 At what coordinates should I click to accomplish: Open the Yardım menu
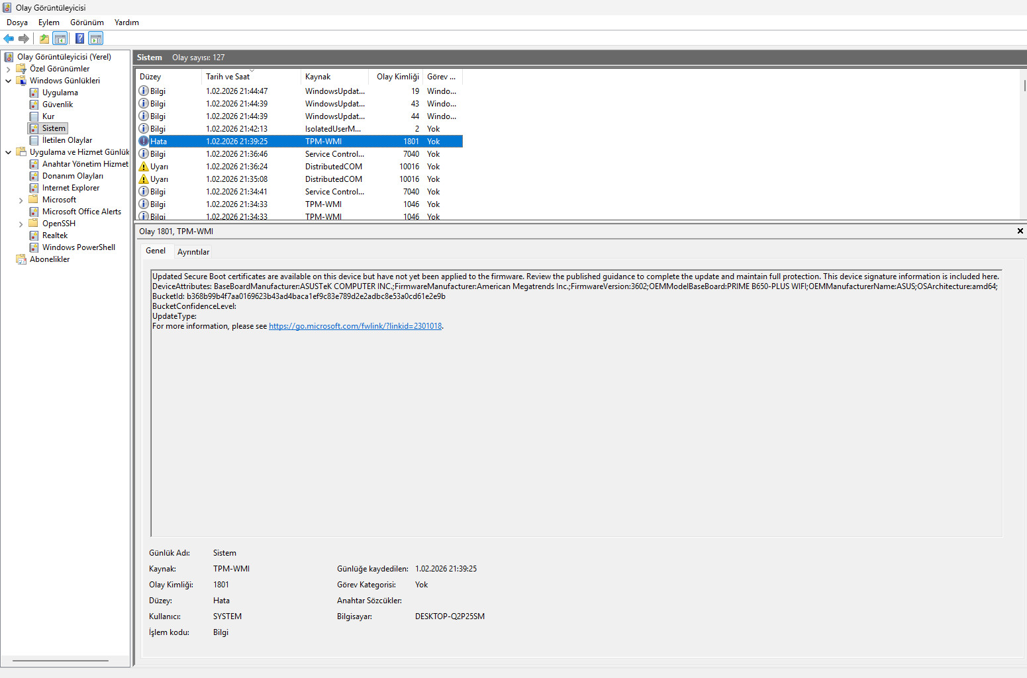point(126,22)
